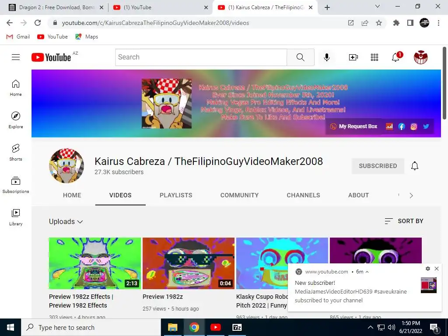
Task: Open Chrome extensions puzzle icon
Action: coord(396,23)
